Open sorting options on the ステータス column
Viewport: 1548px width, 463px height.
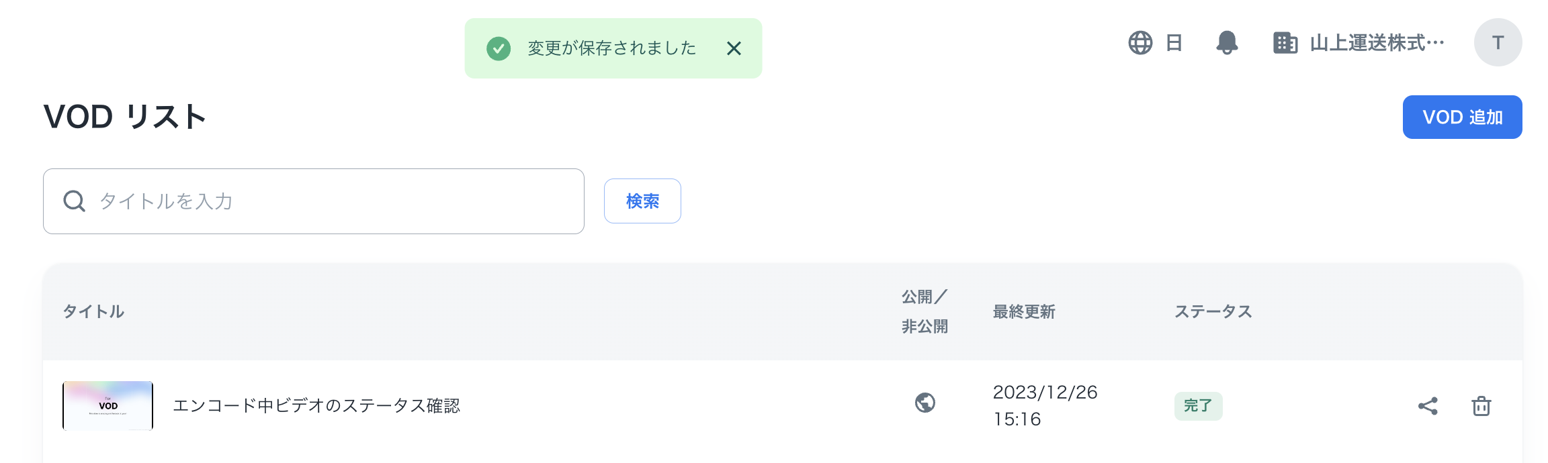point(1213,311)
